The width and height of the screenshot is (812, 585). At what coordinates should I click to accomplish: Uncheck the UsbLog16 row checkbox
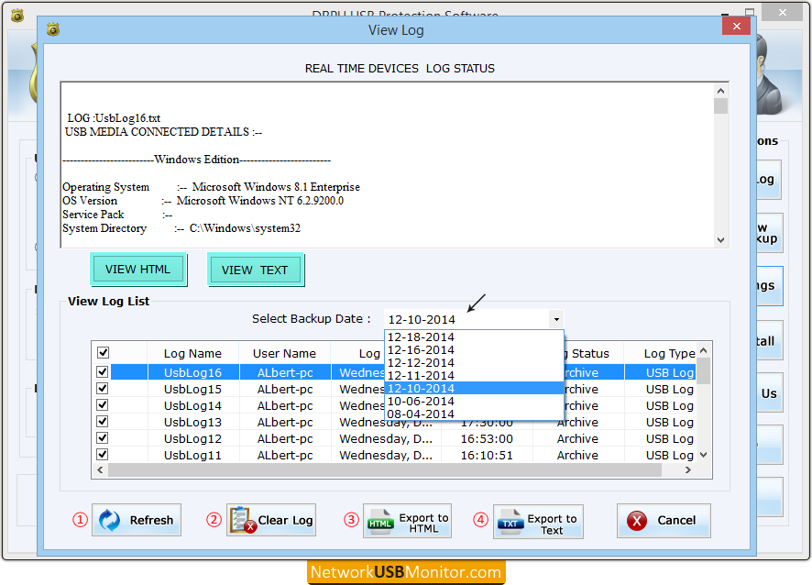click(x=103, y=371)
